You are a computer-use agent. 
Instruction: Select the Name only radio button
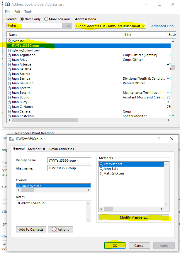(x=22, y=19)
